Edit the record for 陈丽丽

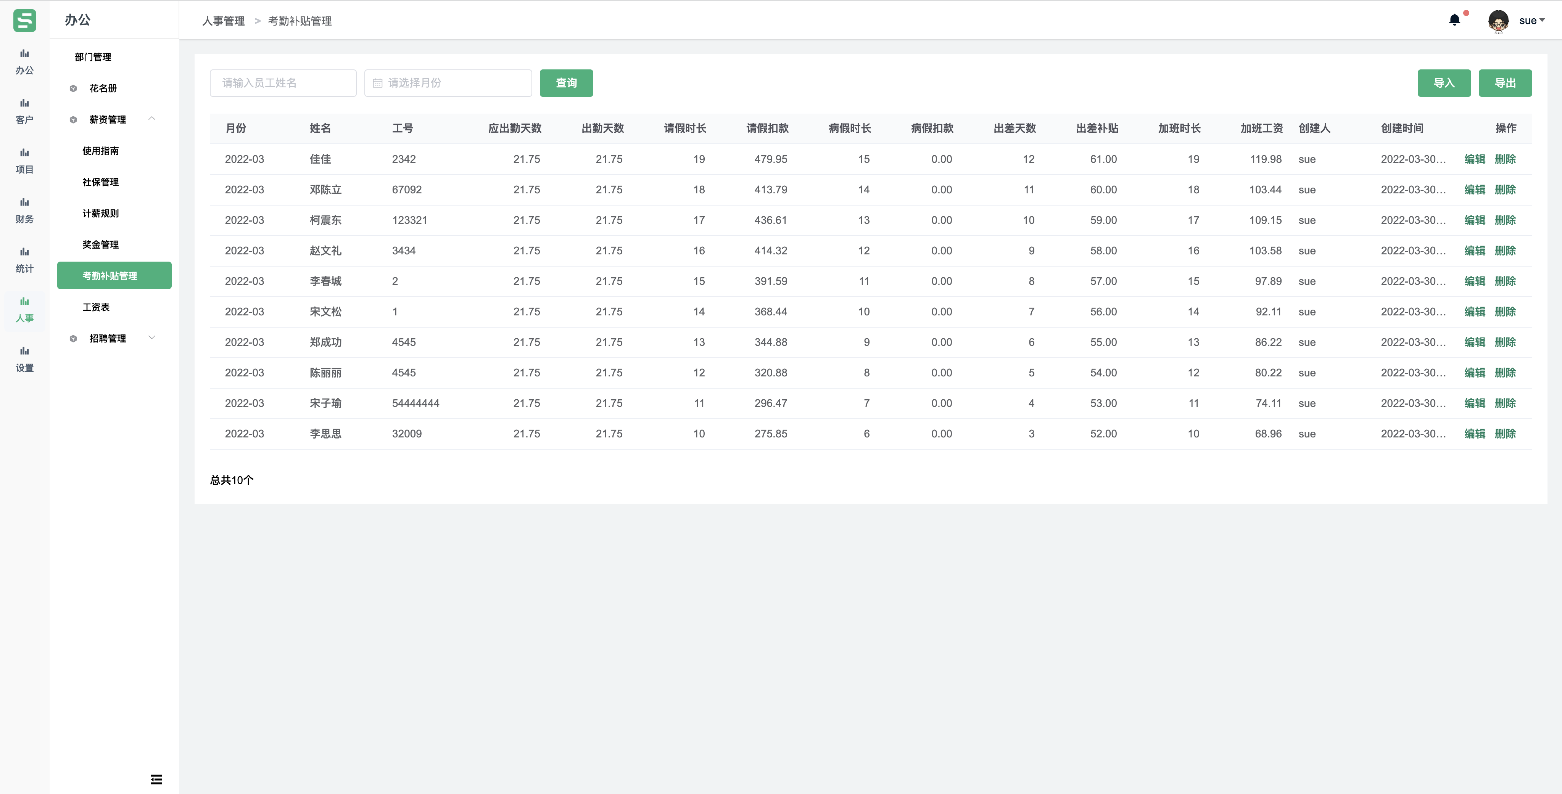click(x=1475, y=373)
